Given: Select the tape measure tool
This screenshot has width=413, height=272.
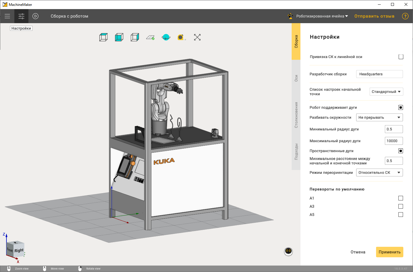Looking at the screenshot, I should tap(181, 37).
